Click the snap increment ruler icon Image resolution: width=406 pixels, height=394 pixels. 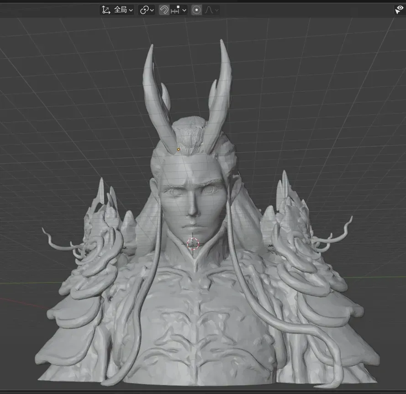175,10
